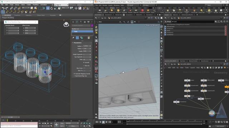Click the PolyBevel shelf tool in Houdini
Screen dimensions: 229x128
(118, 11)
